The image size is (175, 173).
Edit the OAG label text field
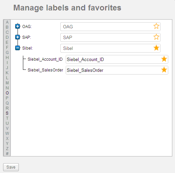(110, 27)
